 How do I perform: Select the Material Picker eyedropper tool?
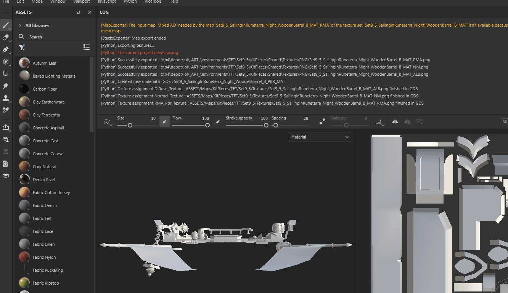click(x=6, y=110)
